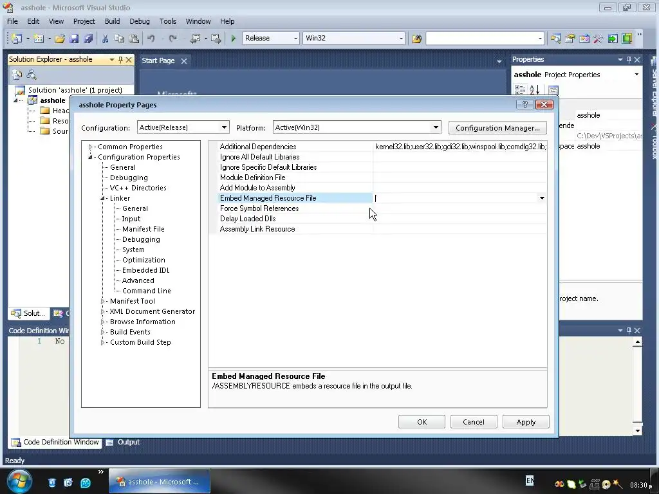The width and height of the screenshot is (659, 494).
Task: Toggle auto-hide pin on Properties panel
Action: pos(629,60)
